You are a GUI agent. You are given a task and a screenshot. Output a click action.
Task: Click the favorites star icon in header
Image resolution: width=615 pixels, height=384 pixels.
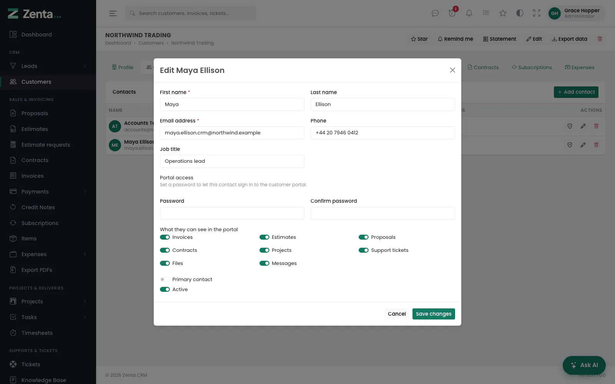[x=503, y=13]
